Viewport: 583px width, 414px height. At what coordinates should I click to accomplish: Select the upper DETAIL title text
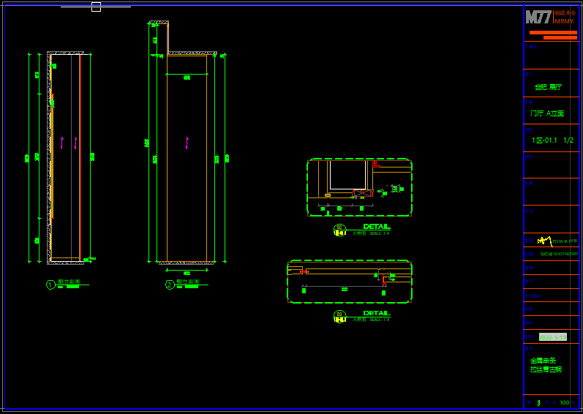377,227
